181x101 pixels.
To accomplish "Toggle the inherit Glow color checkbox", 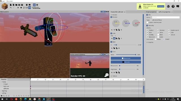I will point(147,37).
